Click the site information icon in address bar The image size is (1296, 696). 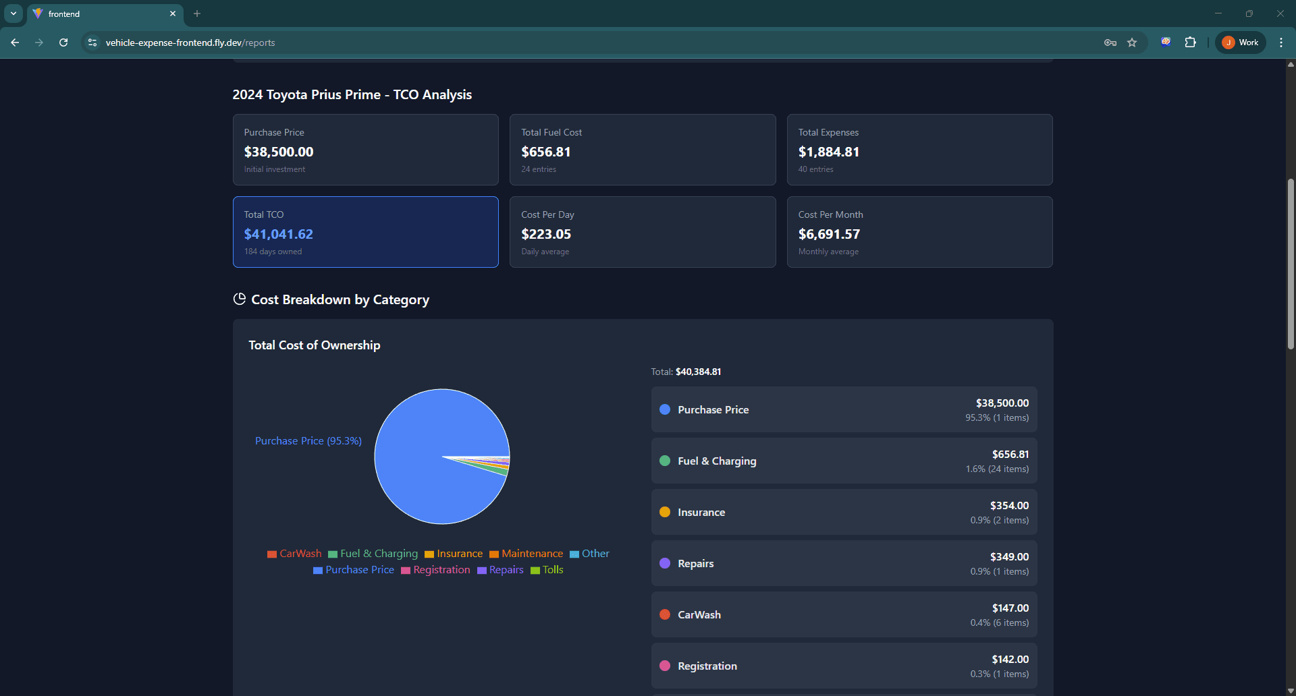coord(92,42)
